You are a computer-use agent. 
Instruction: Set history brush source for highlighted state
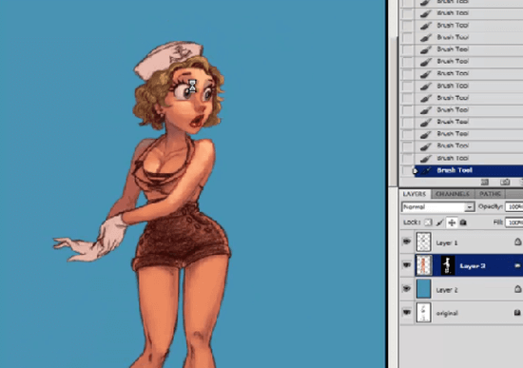(407, 170)
